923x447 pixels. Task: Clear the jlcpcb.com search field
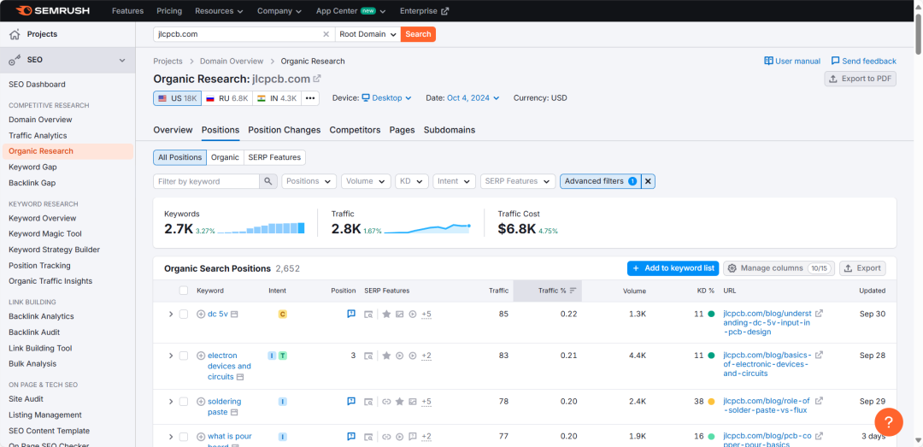tap(326, 34)
